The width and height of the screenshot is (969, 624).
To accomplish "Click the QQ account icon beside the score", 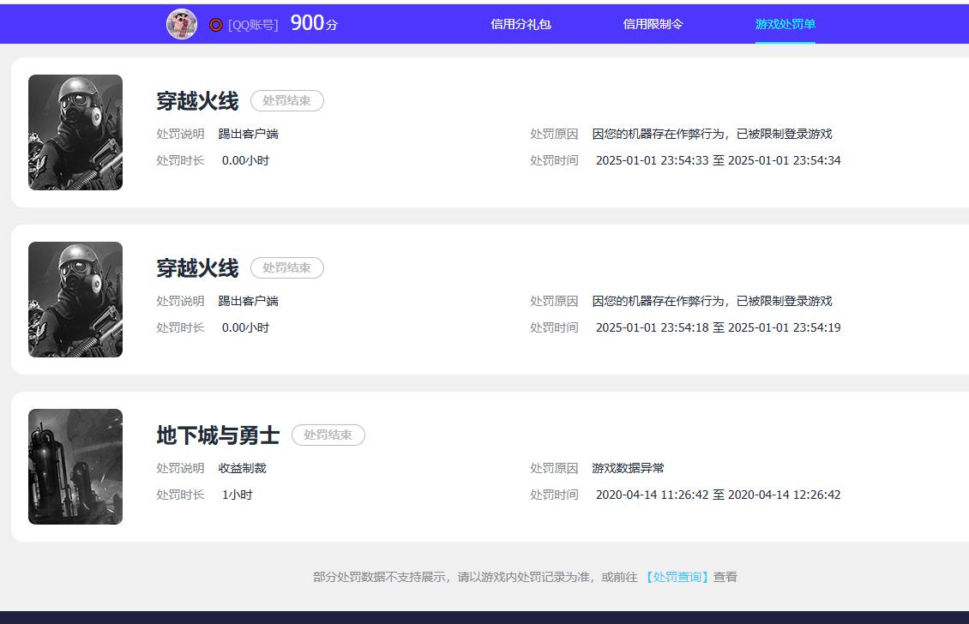I will click(214, 24).
